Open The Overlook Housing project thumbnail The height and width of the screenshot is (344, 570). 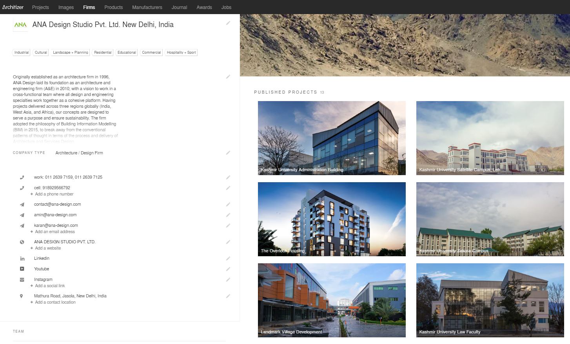click(332, 219)
